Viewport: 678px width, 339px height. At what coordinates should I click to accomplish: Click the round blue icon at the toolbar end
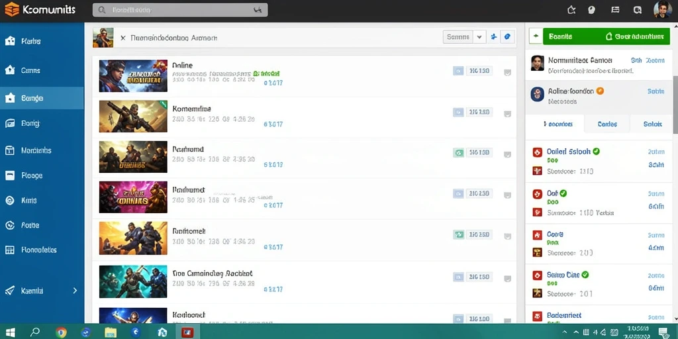point(508,37)
